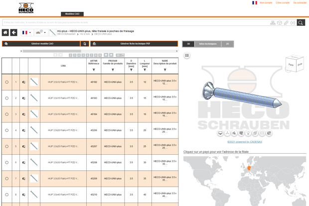Open the (x) variable search icon
The image size is (309, 206).
(293, 23)
